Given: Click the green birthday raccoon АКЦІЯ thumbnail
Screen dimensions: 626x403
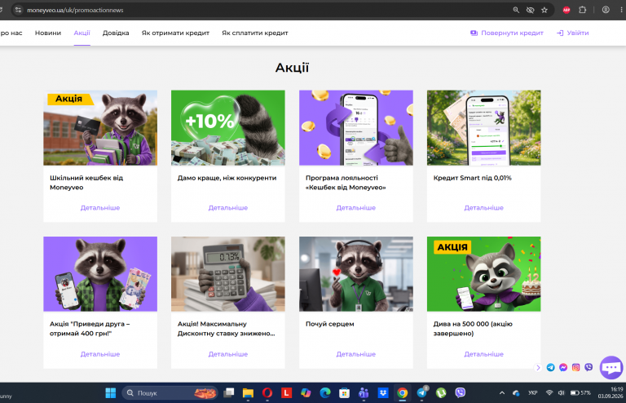Looking at the screenshot, I should point(483,274).
